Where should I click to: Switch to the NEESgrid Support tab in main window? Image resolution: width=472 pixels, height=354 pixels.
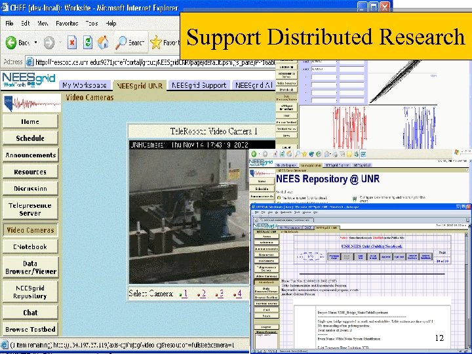(199, 85)
